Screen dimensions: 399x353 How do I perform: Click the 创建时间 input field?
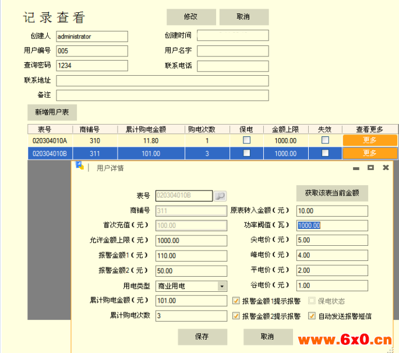click(233, 36)
